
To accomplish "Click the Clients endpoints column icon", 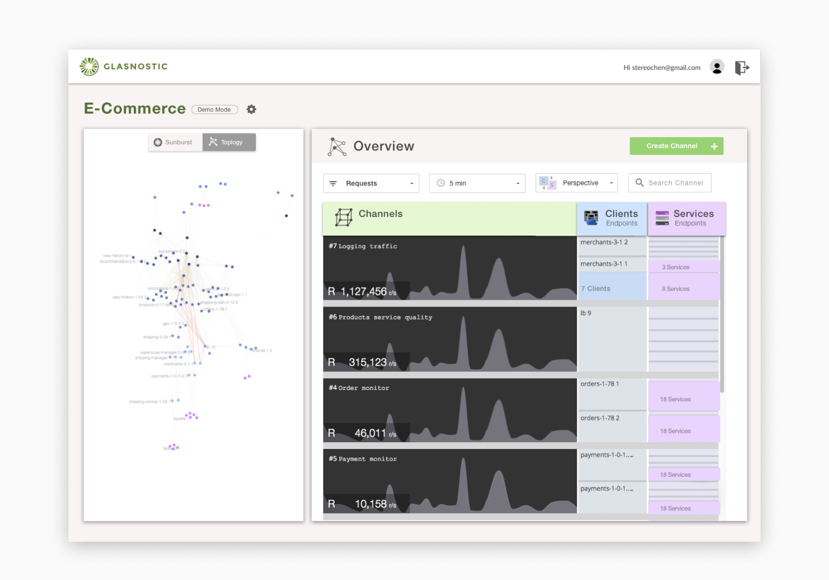I will pos(591,218).
